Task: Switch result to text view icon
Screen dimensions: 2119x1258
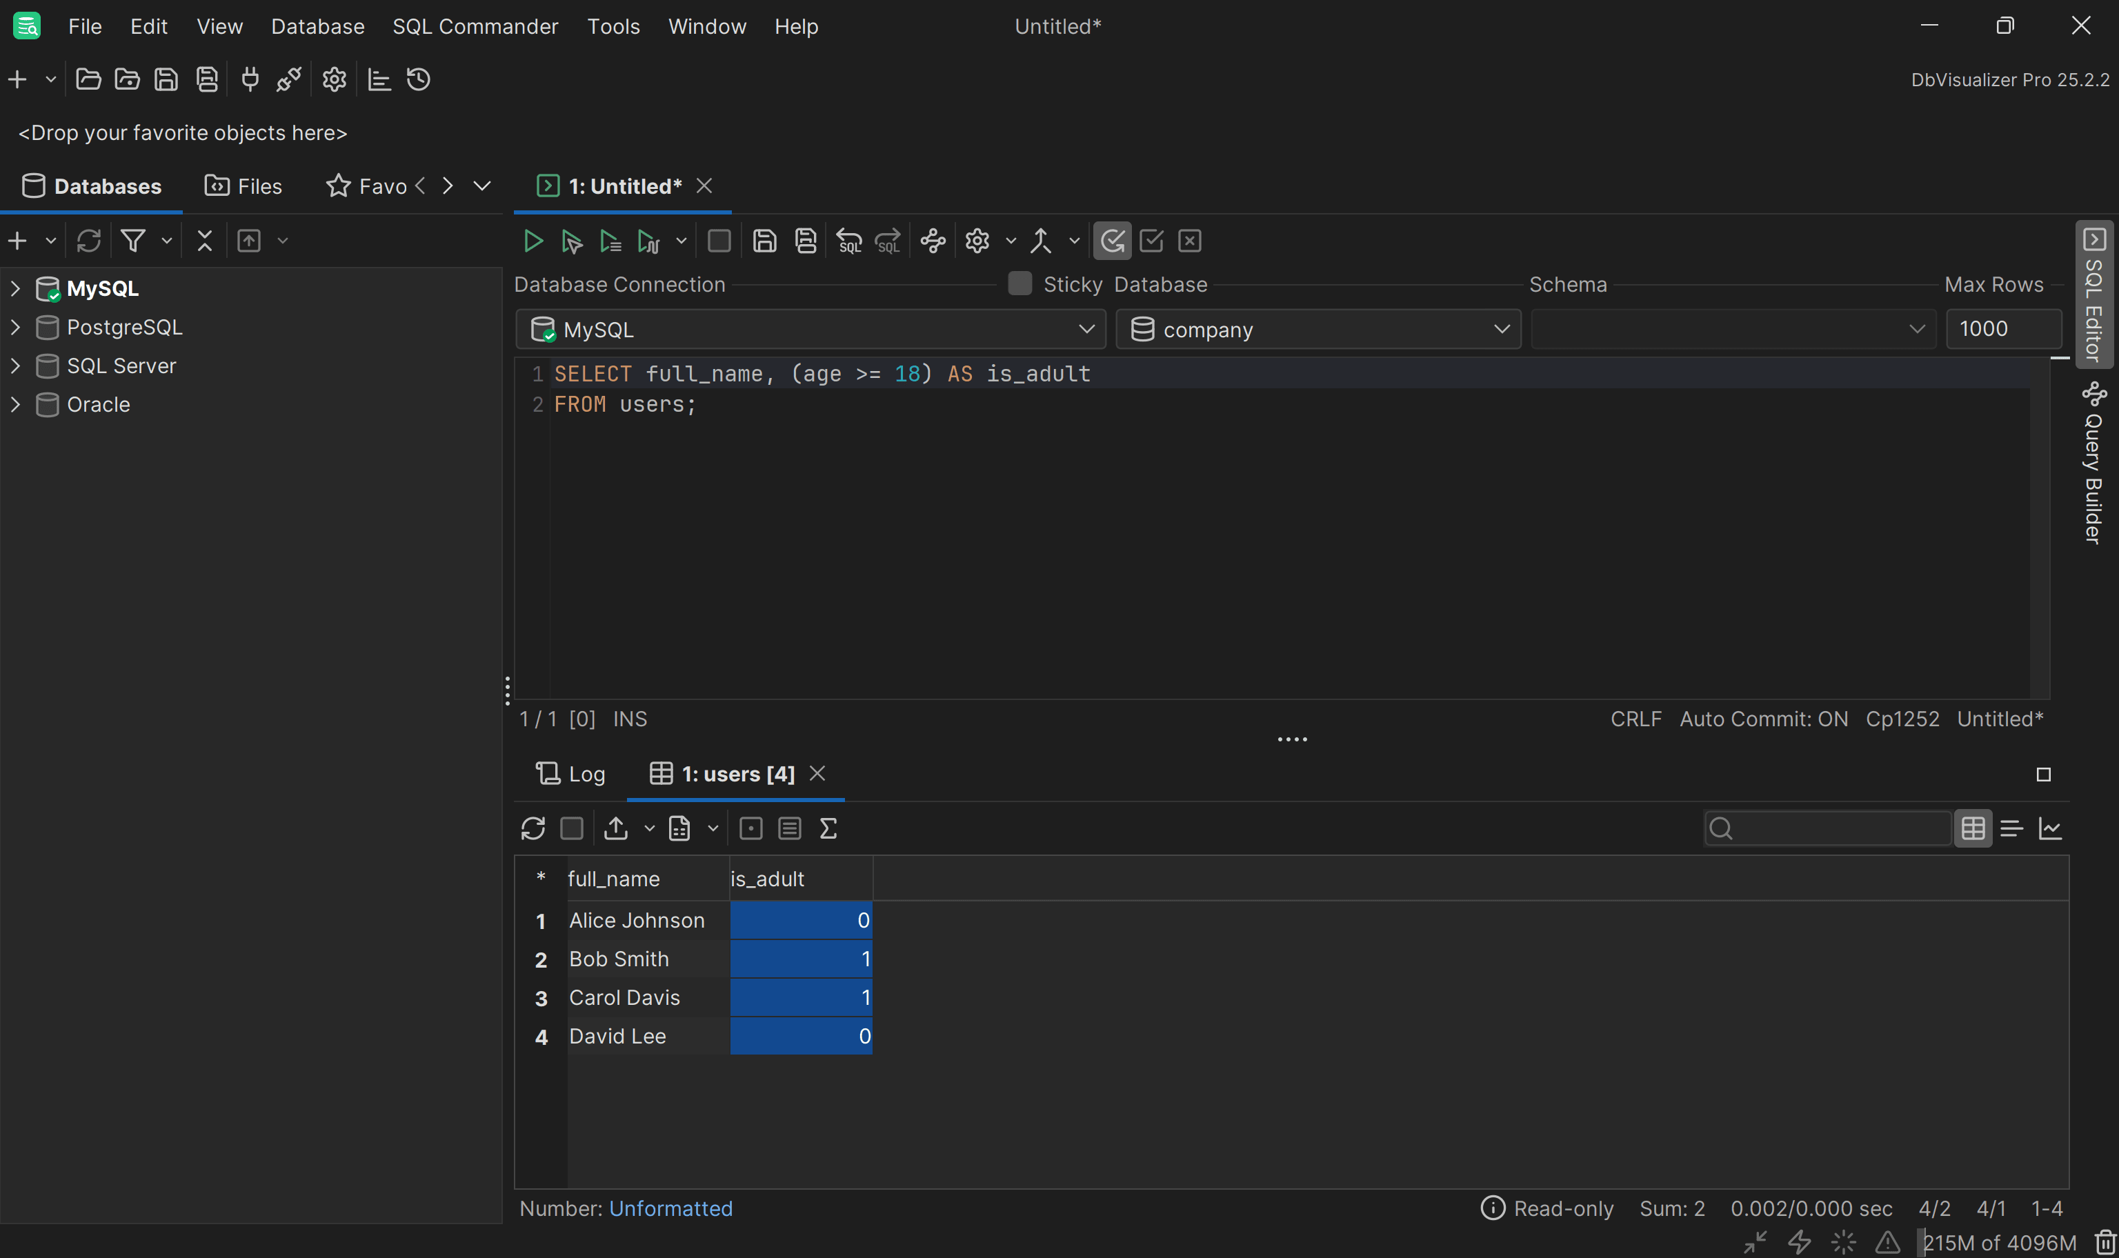Action: click(2011, 828)
